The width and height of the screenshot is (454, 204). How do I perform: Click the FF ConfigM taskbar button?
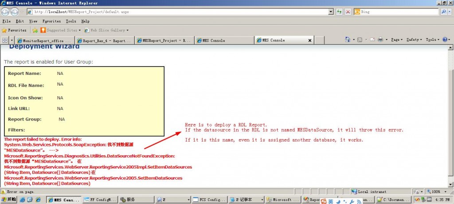(x=100, y=200)
